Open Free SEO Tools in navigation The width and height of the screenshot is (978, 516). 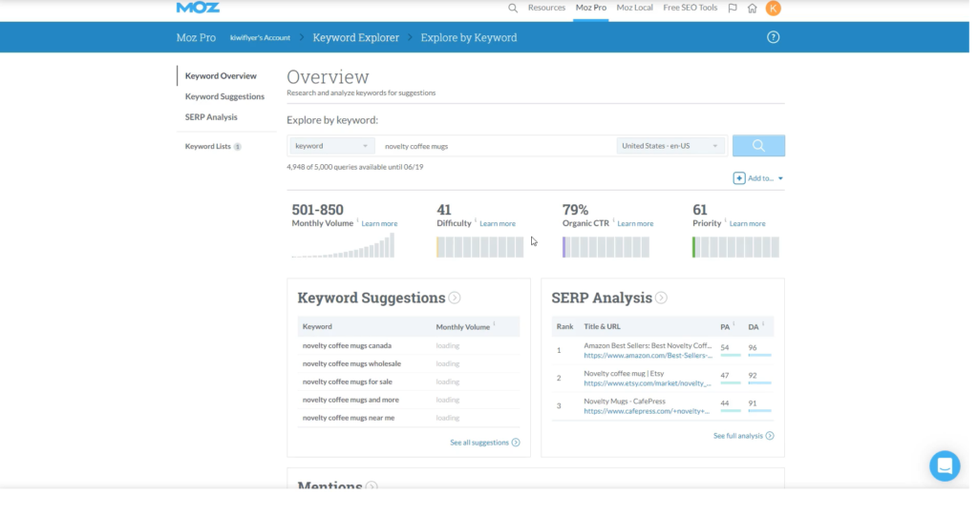(x=690, y=8)
